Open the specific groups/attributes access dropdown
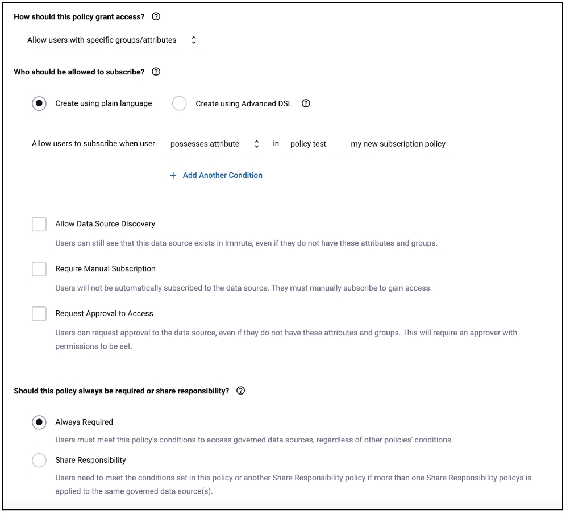The width and height of the screenshot is (566, 514). pos(111,40)
